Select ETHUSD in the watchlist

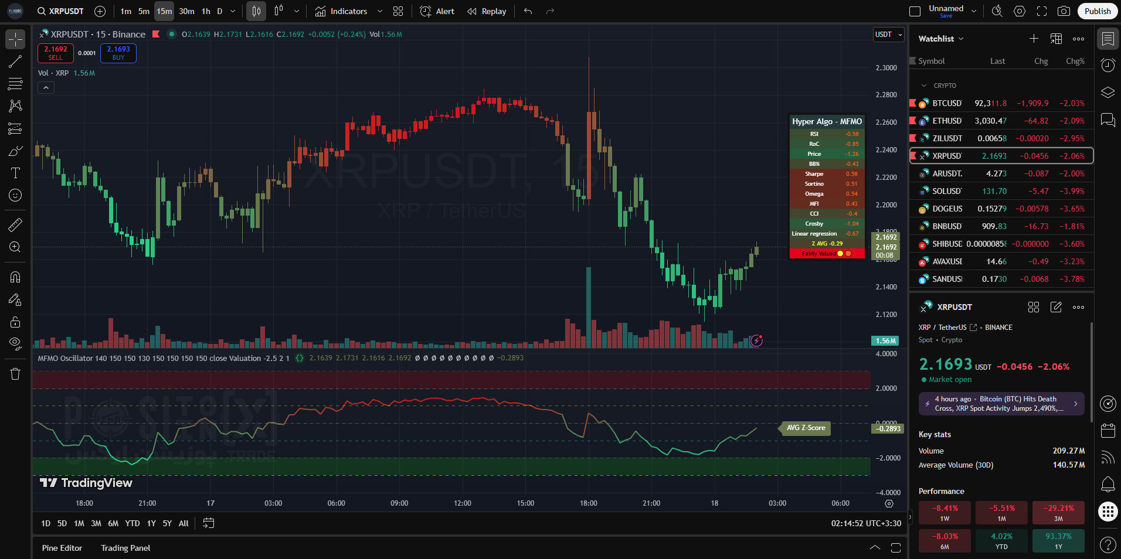(x=947, y=121)
